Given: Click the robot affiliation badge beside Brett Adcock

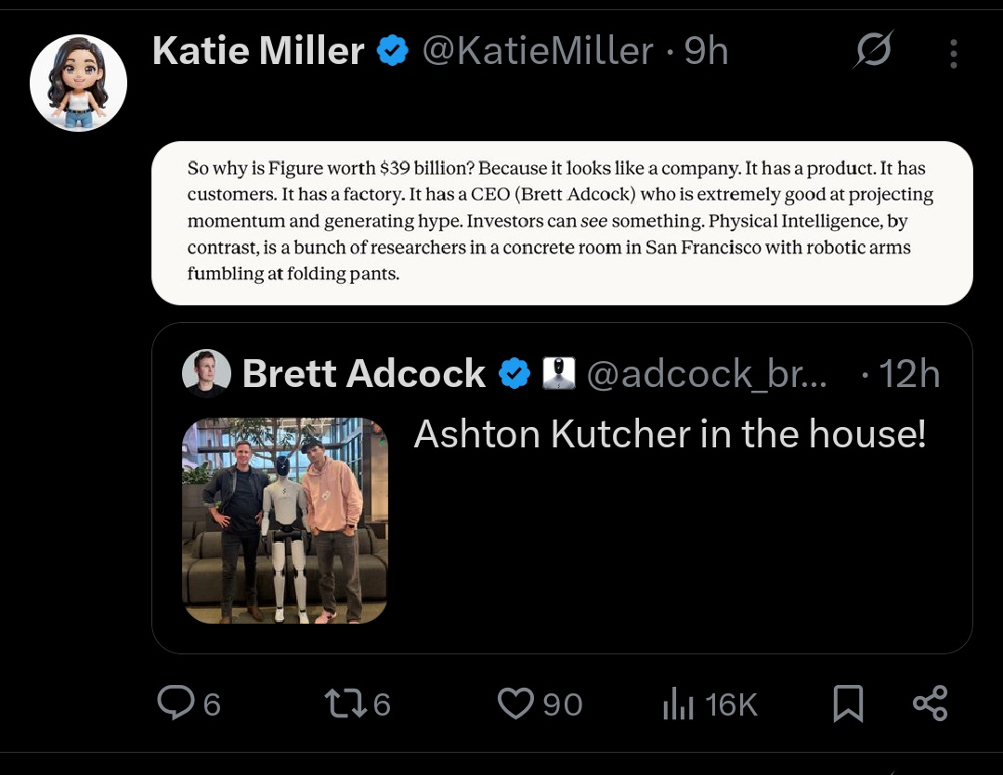Looking at the screenshot, I should point(559,374).
